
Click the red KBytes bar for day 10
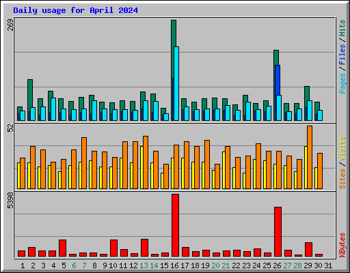tap(113, 248)
